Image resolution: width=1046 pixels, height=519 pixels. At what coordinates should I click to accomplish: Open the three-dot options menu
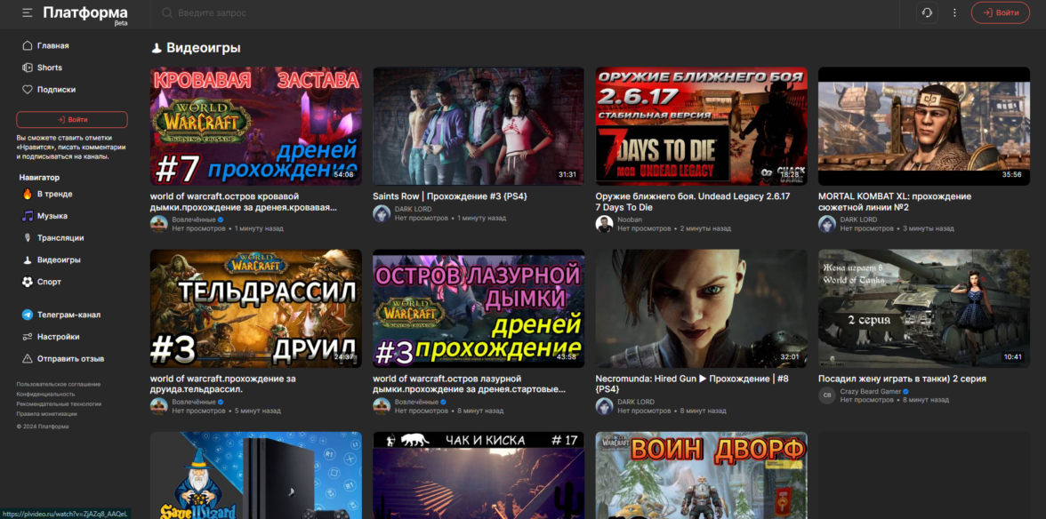(x=953, y=12)
